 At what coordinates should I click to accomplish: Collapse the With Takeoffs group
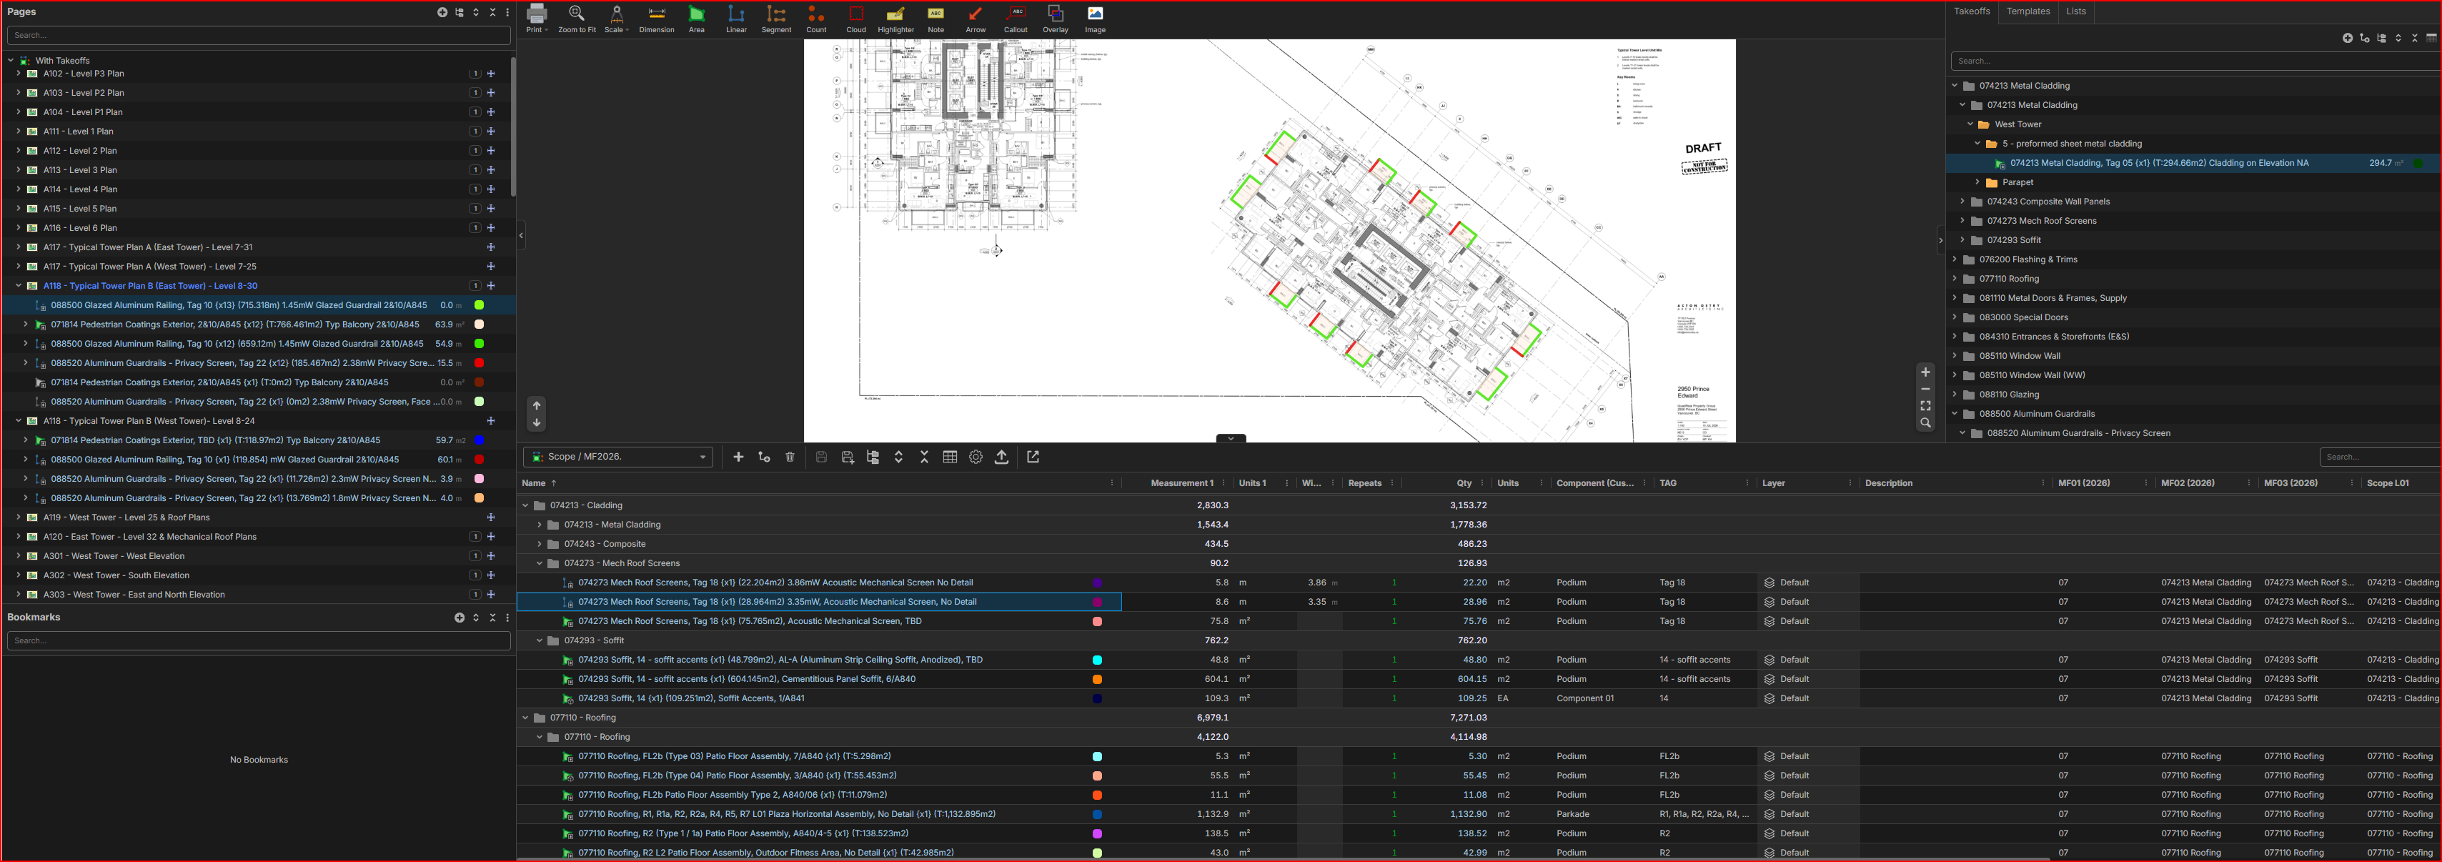pyautogui.click(x=11, y=61)
